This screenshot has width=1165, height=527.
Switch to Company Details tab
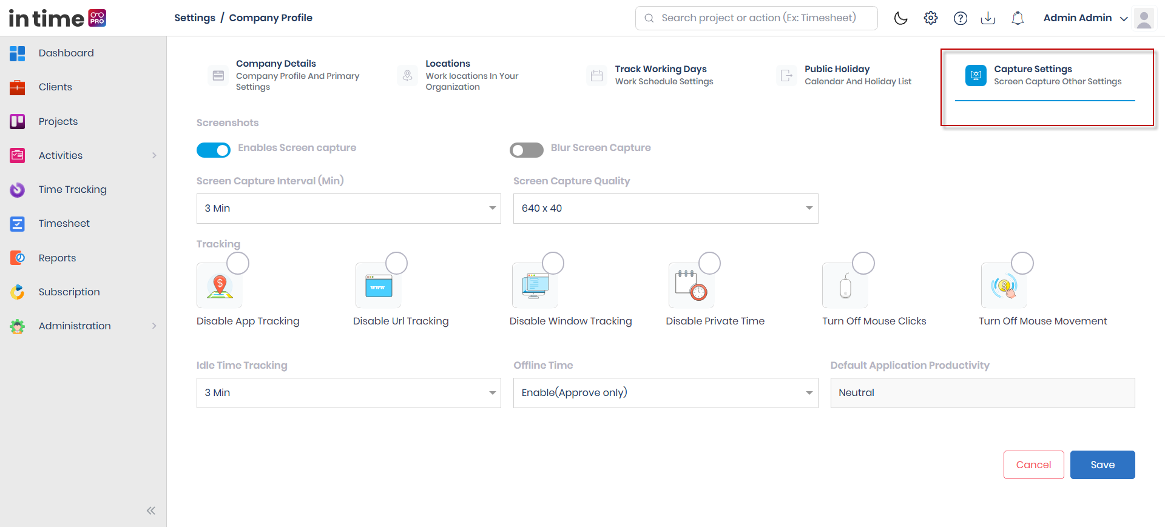(x=286, y=75)
